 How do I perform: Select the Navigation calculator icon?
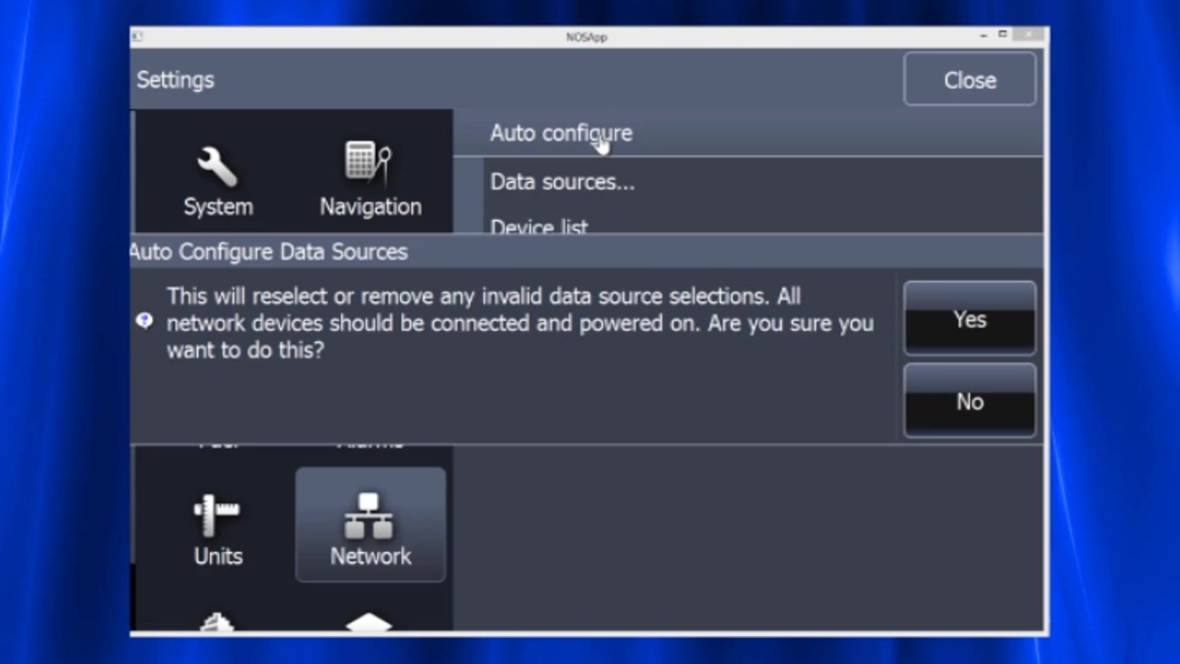click(x=370, y=180)
